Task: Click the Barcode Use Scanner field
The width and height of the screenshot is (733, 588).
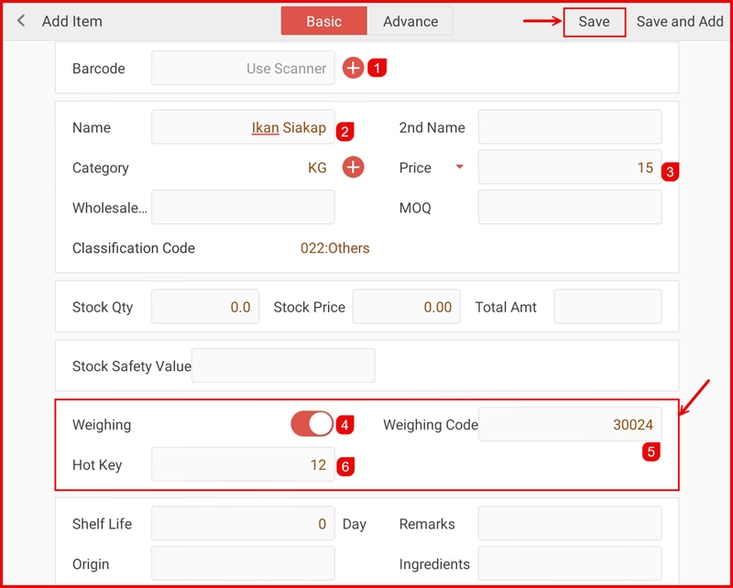Action: tap(243, 69)
